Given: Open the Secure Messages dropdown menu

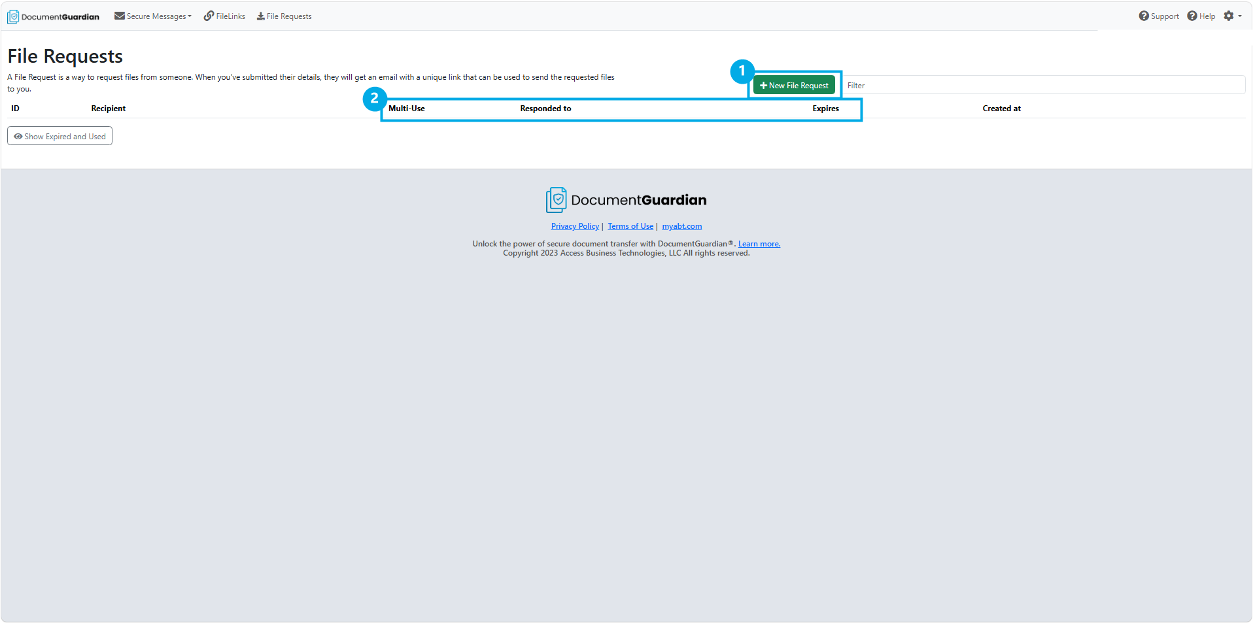Looking at the screenshot, I should [x=153, y=16].
